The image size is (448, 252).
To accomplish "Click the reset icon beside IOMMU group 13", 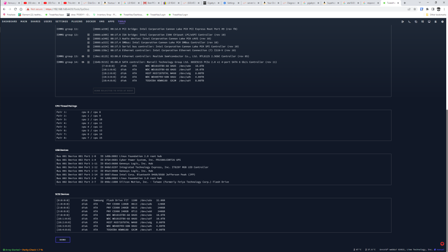I will [83, 56].
